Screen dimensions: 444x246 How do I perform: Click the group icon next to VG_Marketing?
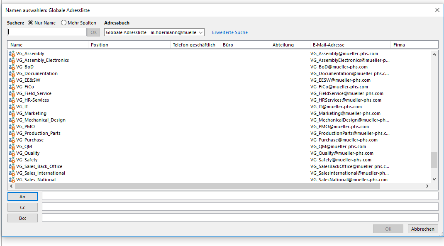[x=12, y=113]
